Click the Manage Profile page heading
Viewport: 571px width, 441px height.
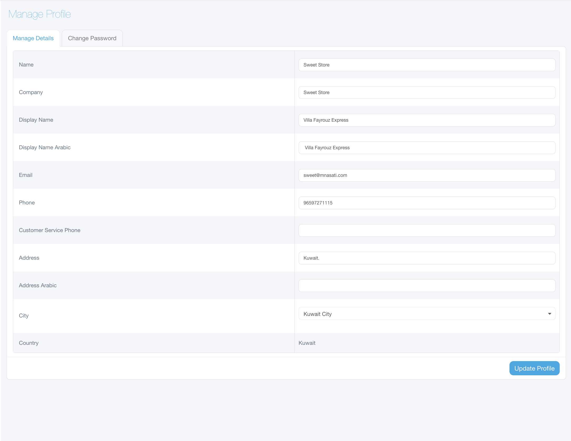click(x=39, y=14)
